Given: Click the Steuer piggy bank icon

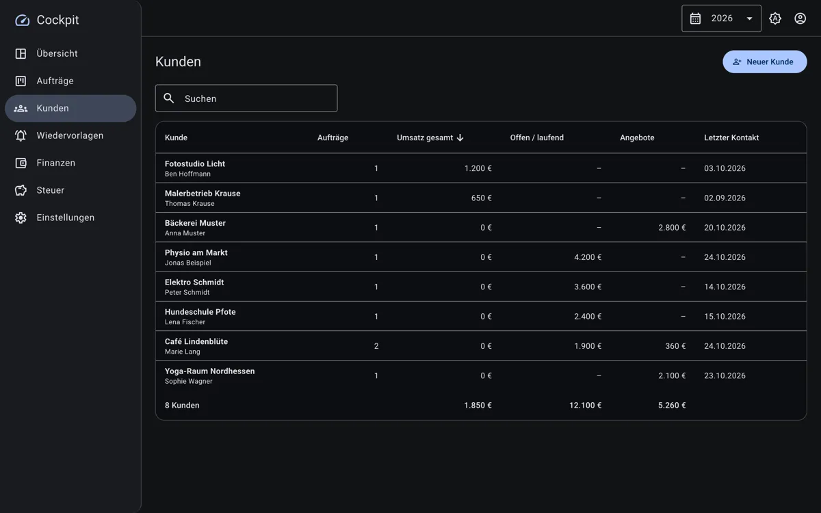Looking at the screenshot, I should tap(21, 190).
